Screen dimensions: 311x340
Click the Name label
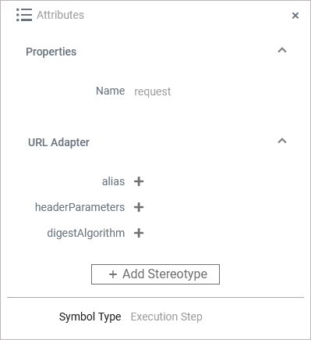coord(111,91)
